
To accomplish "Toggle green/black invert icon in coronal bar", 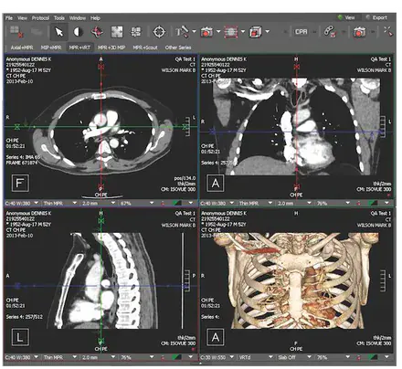I will pyautogui.click(x=373, y=203).
